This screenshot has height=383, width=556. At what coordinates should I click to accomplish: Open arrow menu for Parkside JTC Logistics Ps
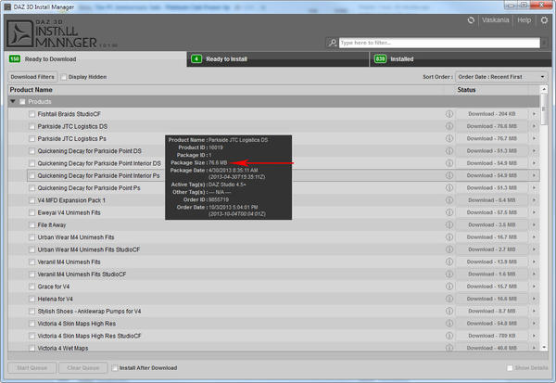pos(534,138)
